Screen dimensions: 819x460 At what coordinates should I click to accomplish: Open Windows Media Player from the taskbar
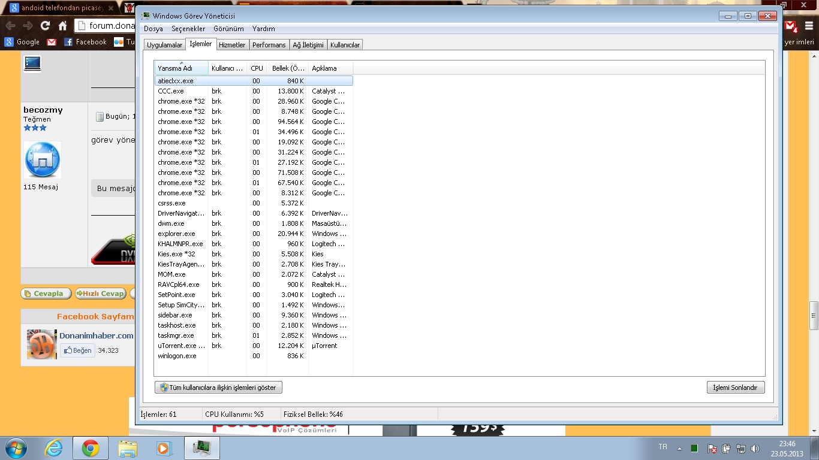click(164, 448)
